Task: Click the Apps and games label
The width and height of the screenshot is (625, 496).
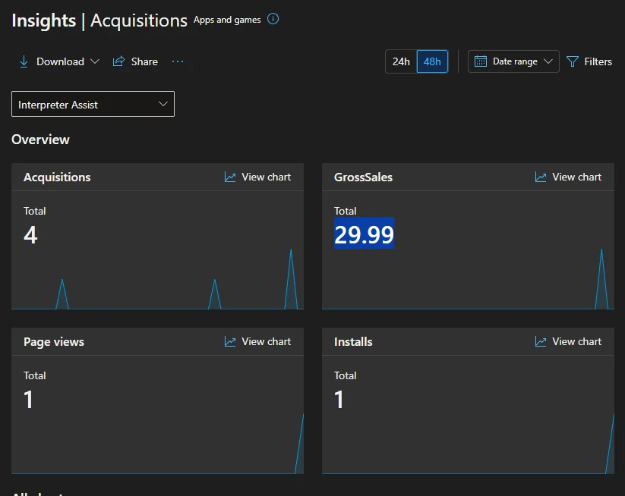Action: pos(227,20)
